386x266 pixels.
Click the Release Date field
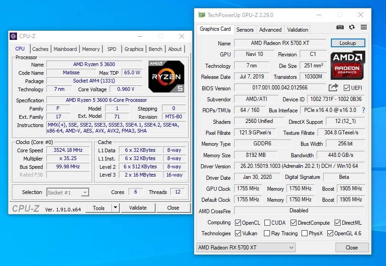click(x=252, y=77)
